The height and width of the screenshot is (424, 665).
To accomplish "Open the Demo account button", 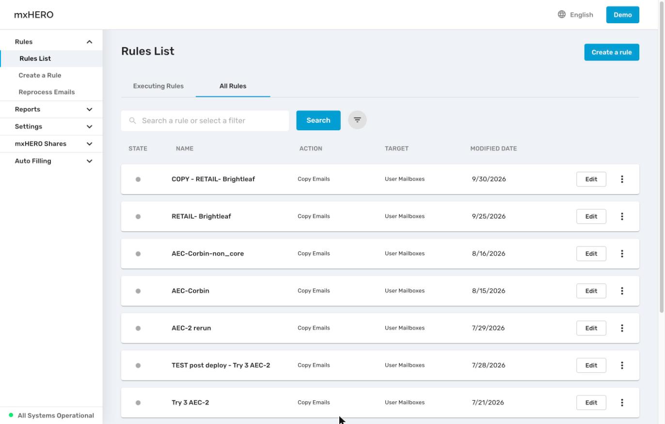I will [622, 15].
